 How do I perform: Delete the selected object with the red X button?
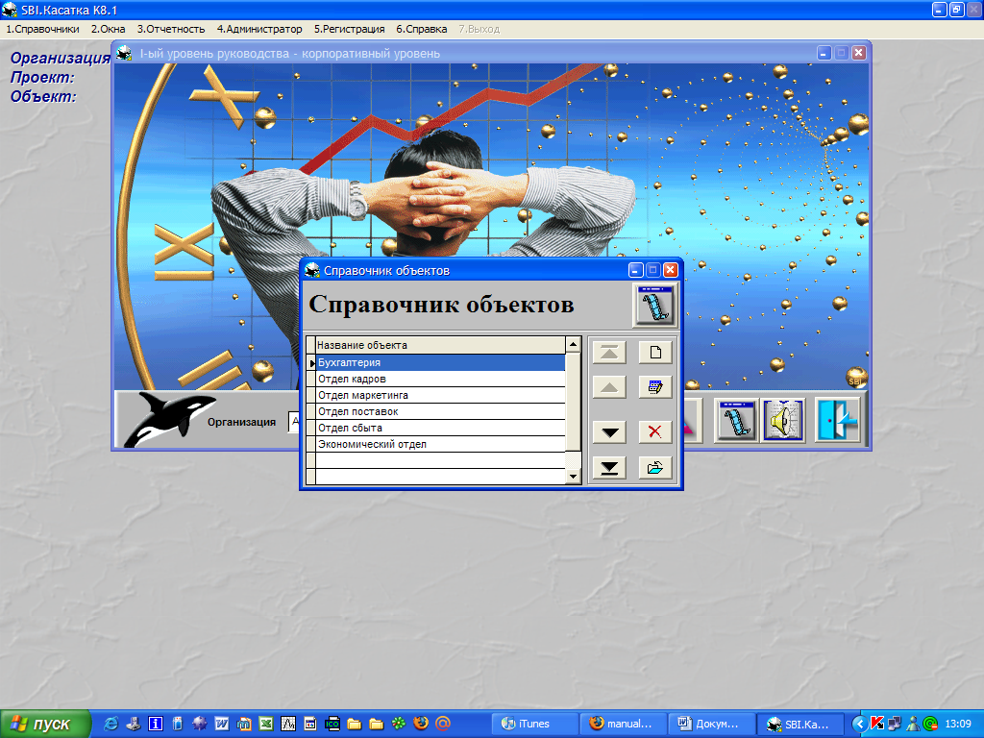655,431
